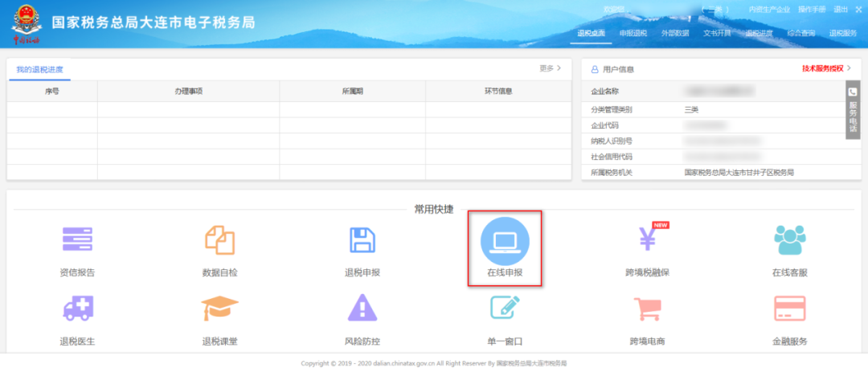This screenshot has width=868, height=372.
Task: Click the fullscreen toggle icon in header
Action: point(858,10)
